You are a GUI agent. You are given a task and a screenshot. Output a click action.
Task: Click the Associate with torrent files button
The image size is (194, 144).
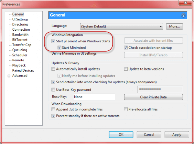tap(153, 40)
